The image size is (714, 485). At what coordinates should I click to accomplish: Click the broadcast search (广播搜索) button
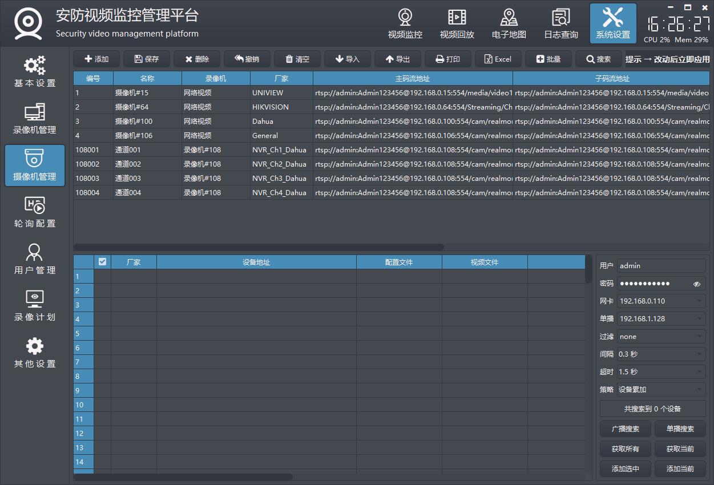click(x=625, y=429)
